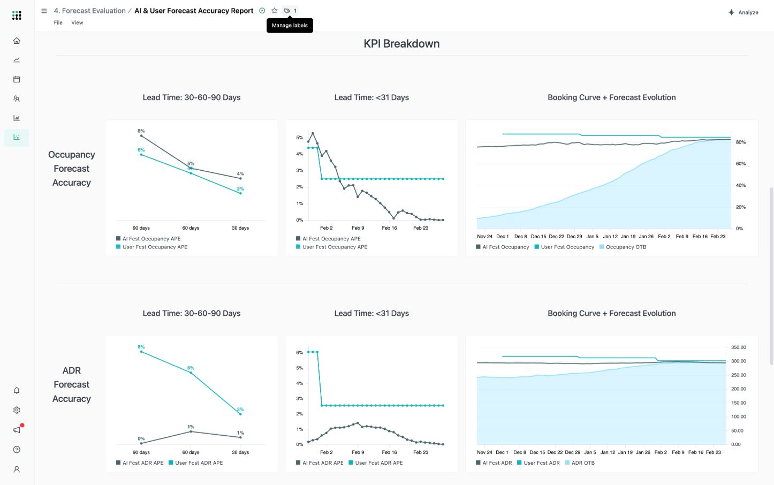This screenshot has height=485, width=774.
Task: Open the View menu
Action: 77,22
